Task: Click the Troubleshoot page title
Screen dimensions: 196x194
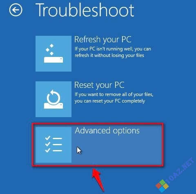Action: coord(85,10)
